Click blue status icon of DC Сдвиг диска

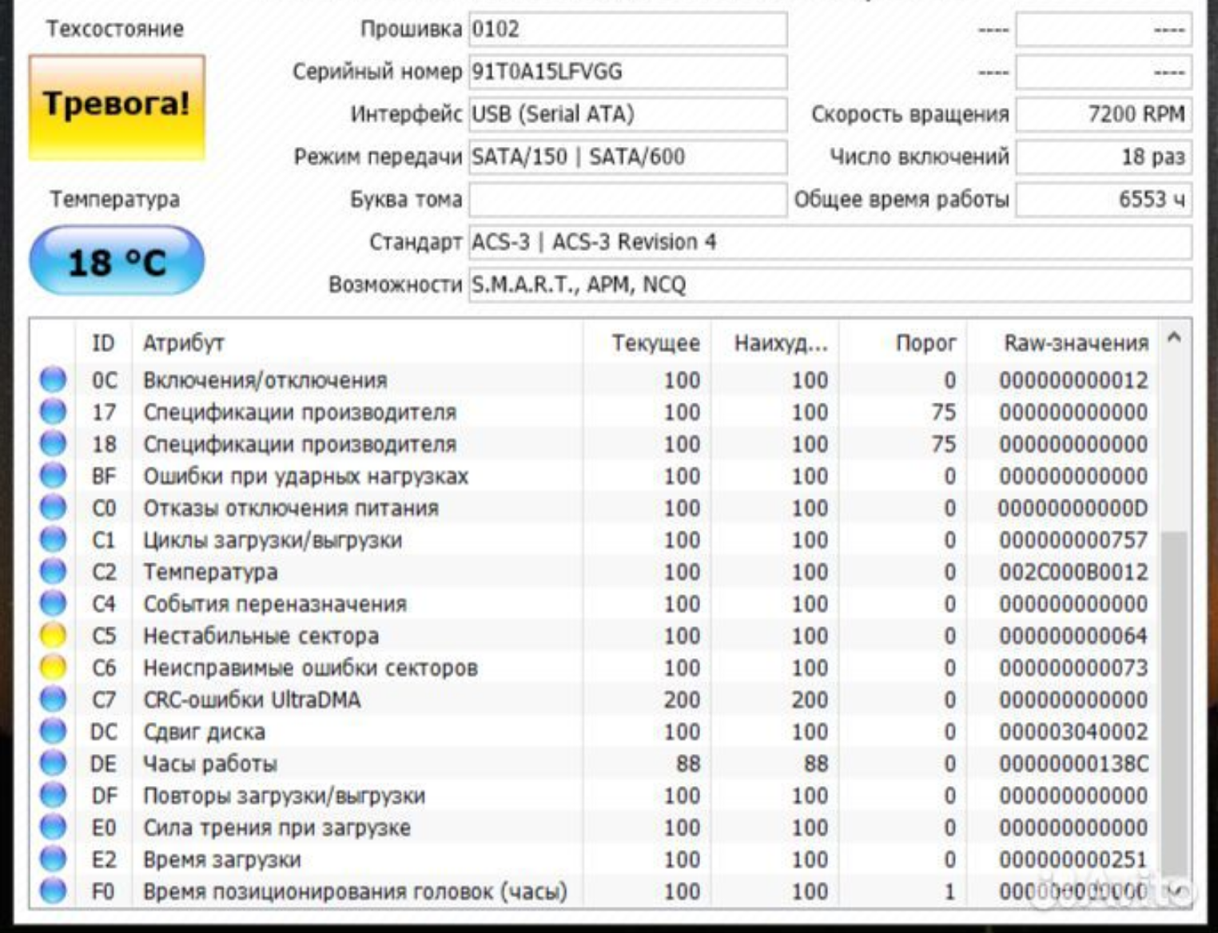53,731
